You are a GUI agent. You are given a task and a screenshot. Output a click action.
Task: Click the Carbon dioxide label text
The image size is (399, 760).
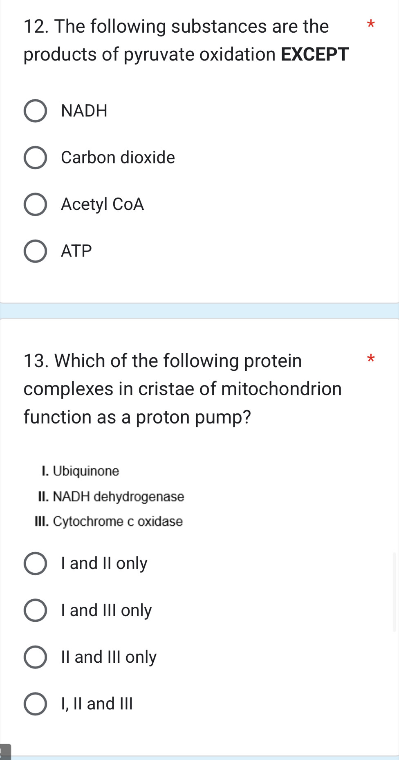[x=117, y=157]
